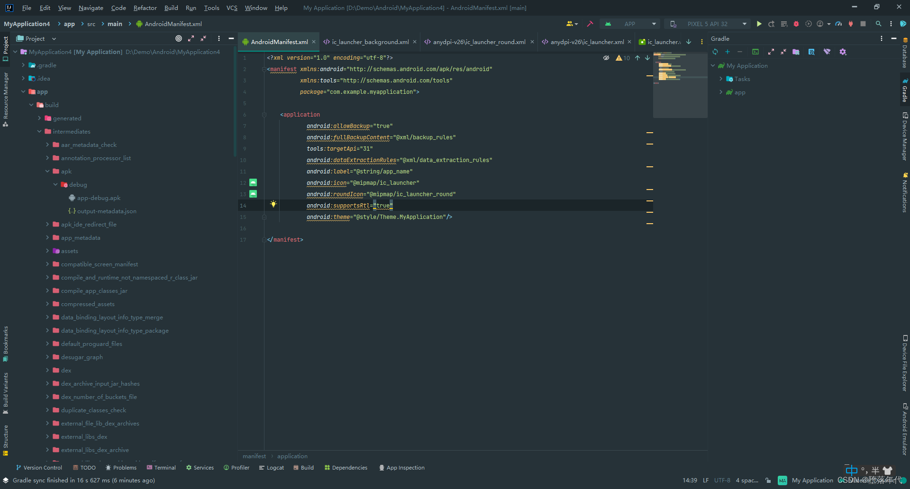Open the Terminal tool window

[161, 468]
